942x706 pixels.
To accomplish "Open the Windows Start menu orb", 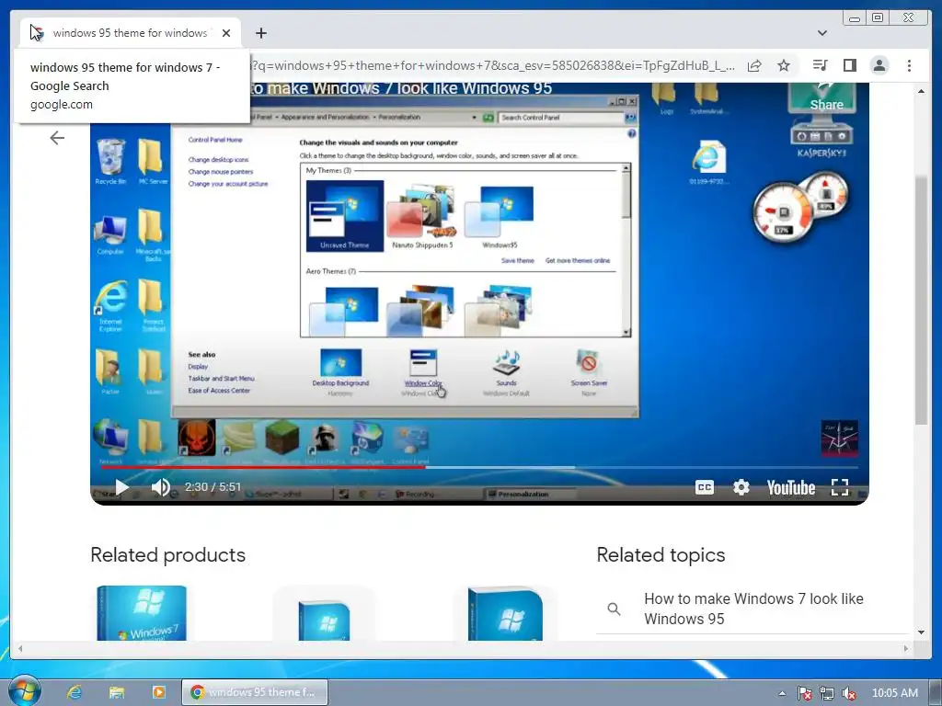I will click(x=25, y=691).
